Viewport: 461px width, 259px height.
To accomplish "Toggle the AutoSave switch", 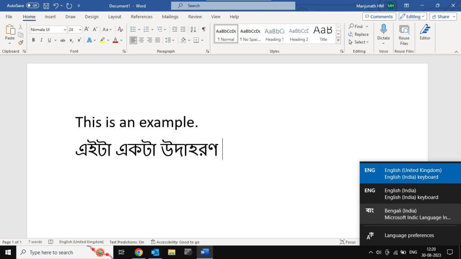I will [32, 5].
